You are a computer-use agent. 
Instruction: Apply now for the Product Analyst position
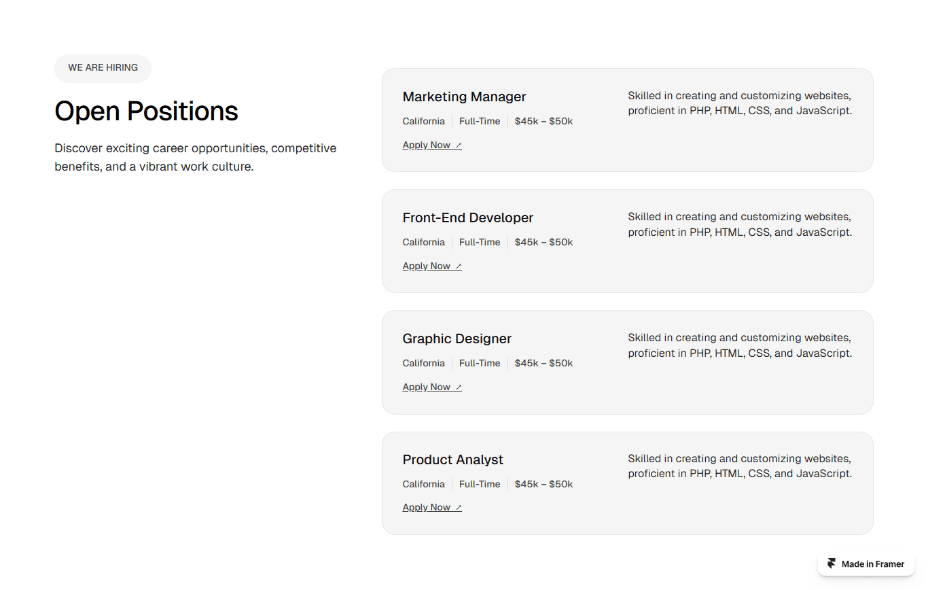(432, 507)
